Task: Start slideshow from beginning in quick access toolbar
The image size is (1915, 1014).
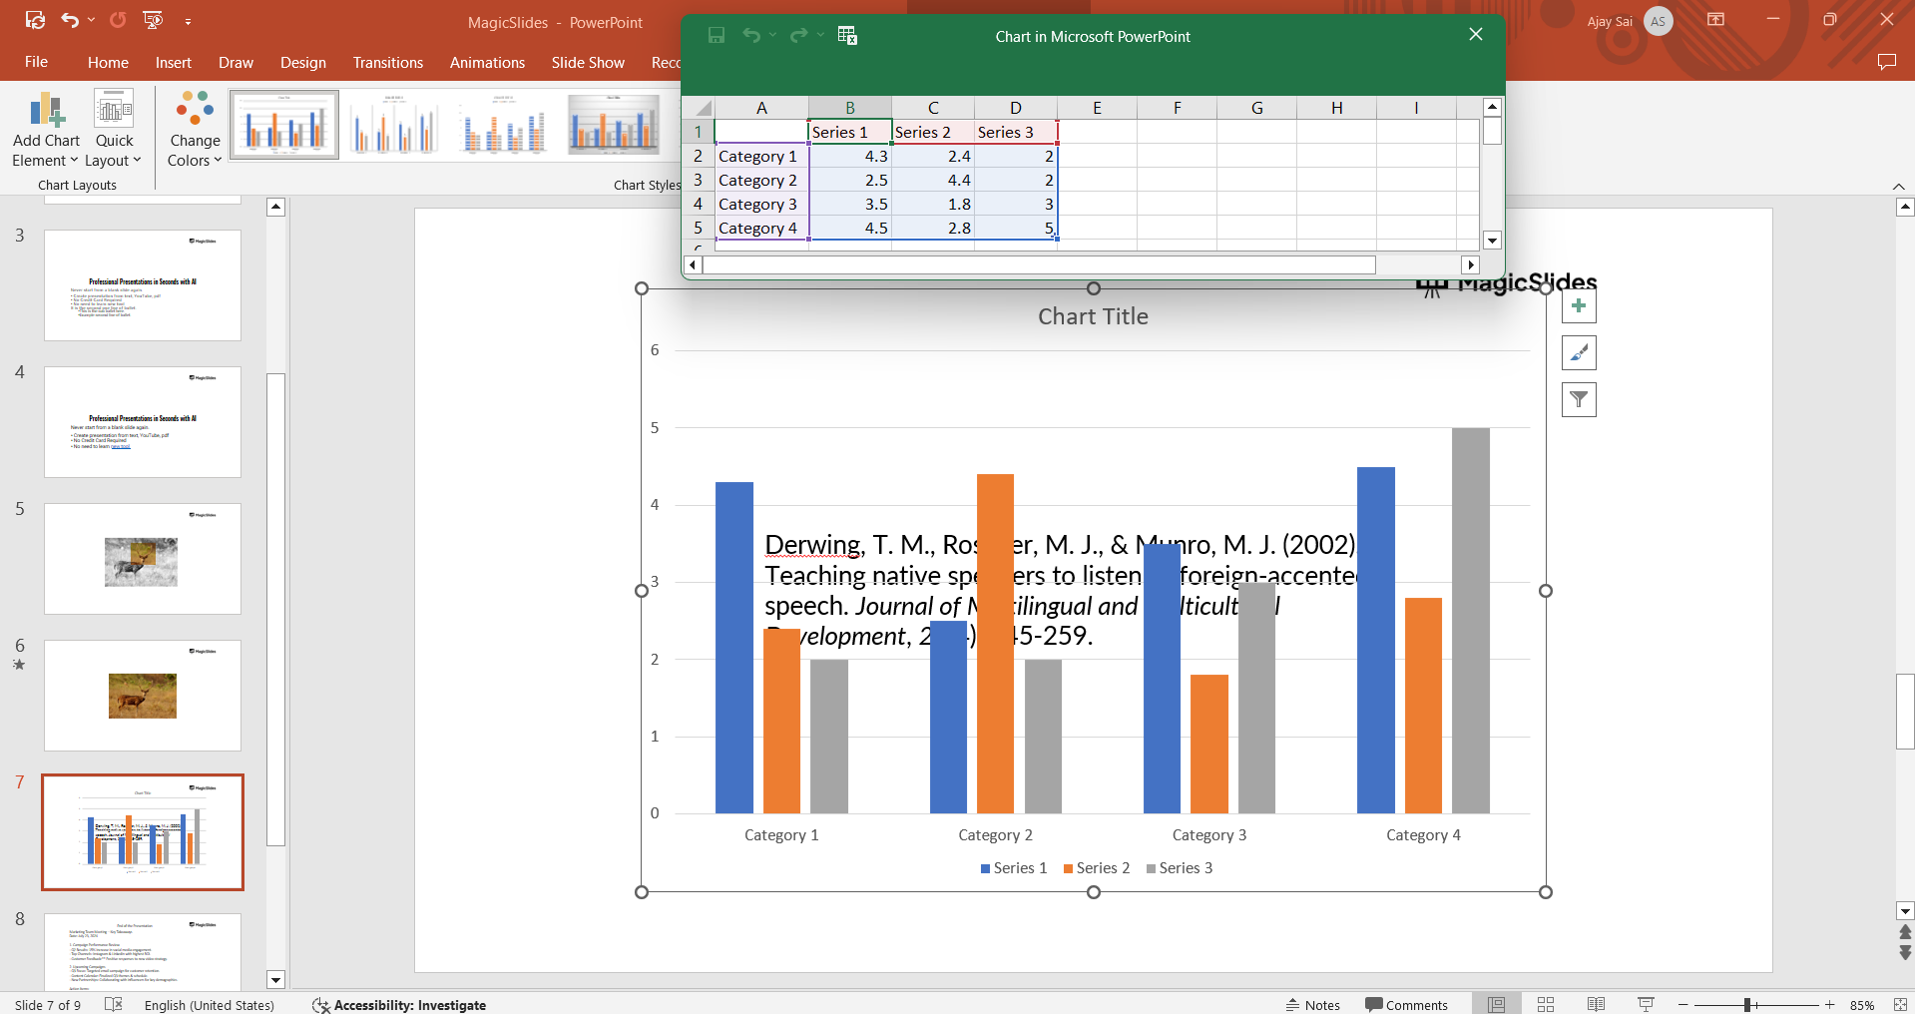Action: pos(153,20)
